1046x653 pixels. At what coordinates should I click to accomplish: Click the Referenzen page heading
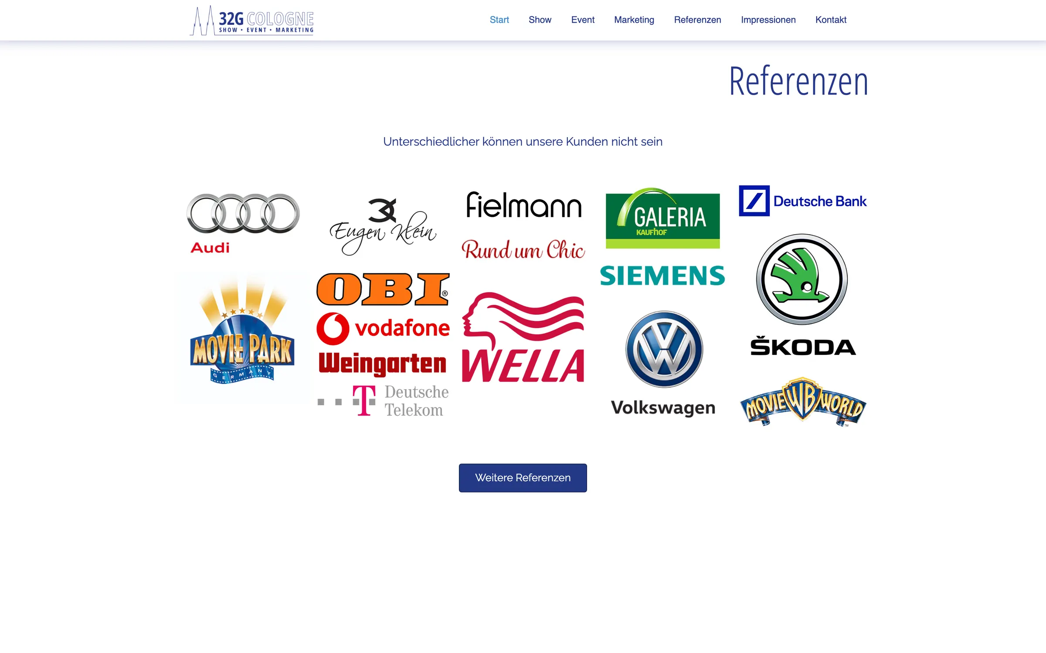pyautogui.click(x=798, y=81)
